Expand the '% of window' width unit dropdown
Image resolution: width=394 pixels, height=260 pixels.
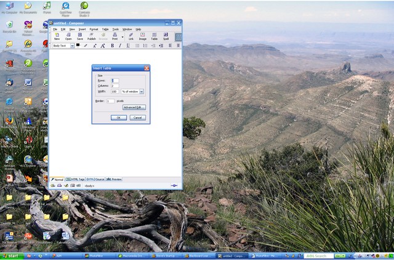(x=142, y=91)
